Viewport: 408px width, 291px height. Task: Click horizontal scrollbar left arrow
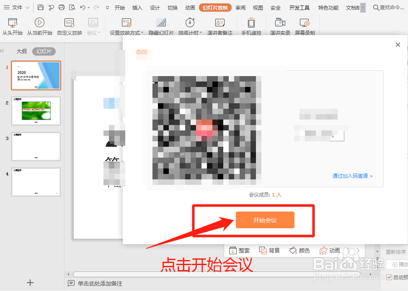68,274
